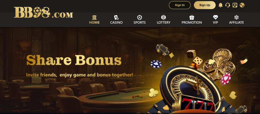260x114 pixels.
Task: Click the gift box Promotion icon
Action: click(192, 17)
